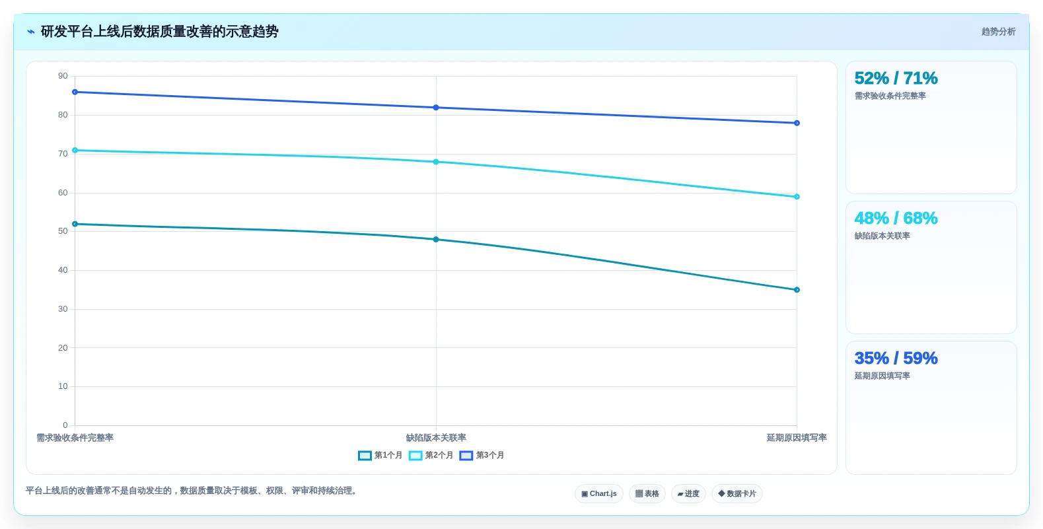Click the 第1个月 legend color box
This screenshot has height=529, width=1043.
coord(365,456)
